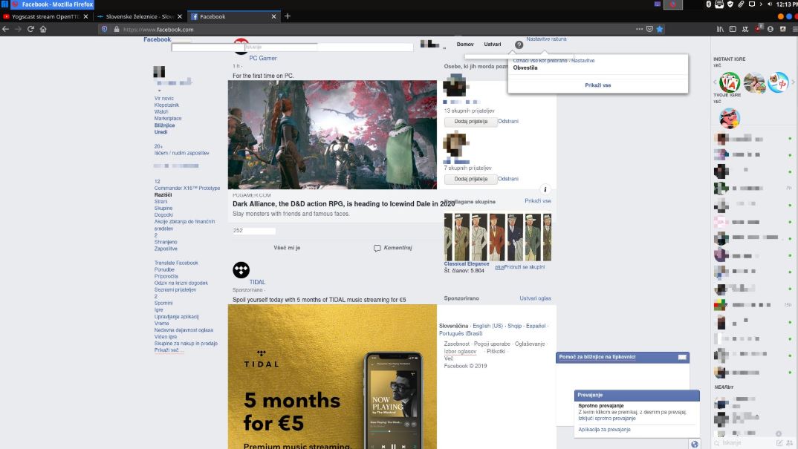This screenshot has height=449, width=798.
Task: Click volume speaker icon in system tray
Action: point(770,4)
